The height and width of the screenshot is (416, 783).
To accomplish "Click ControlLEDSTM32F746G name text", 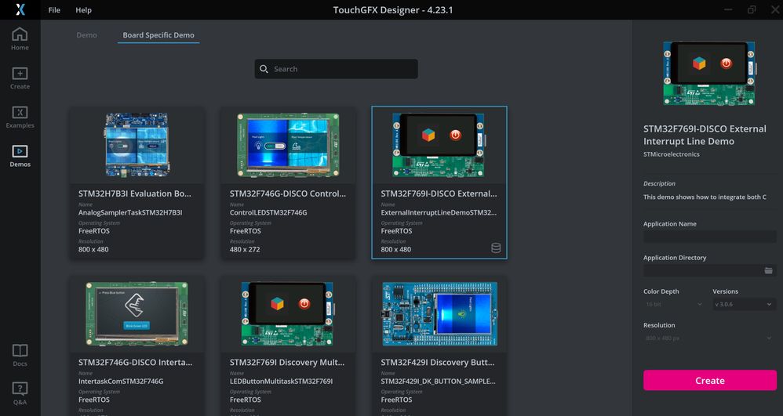I will [x=268, y=212].
